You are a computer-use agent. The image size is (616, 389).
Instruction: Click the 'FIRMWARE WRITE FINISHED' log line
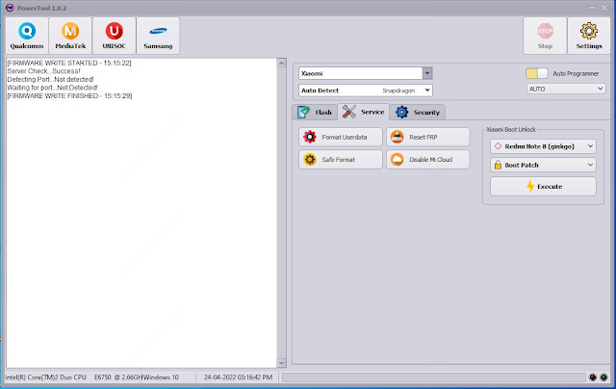[69, 96]
